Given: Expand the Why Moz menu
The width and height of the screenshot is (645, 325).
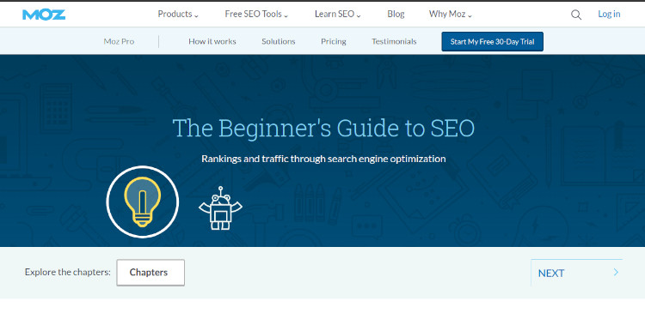Looking at the screenshot, I should point(451,14).
